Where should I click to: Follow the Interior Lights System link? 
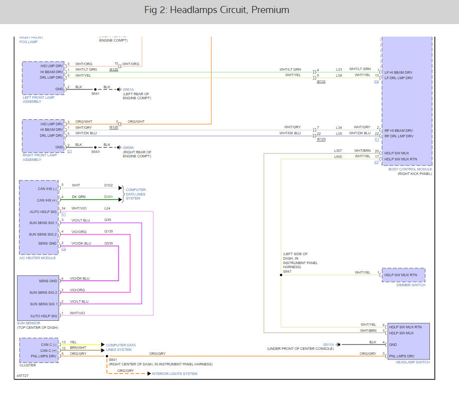[175, 374]
